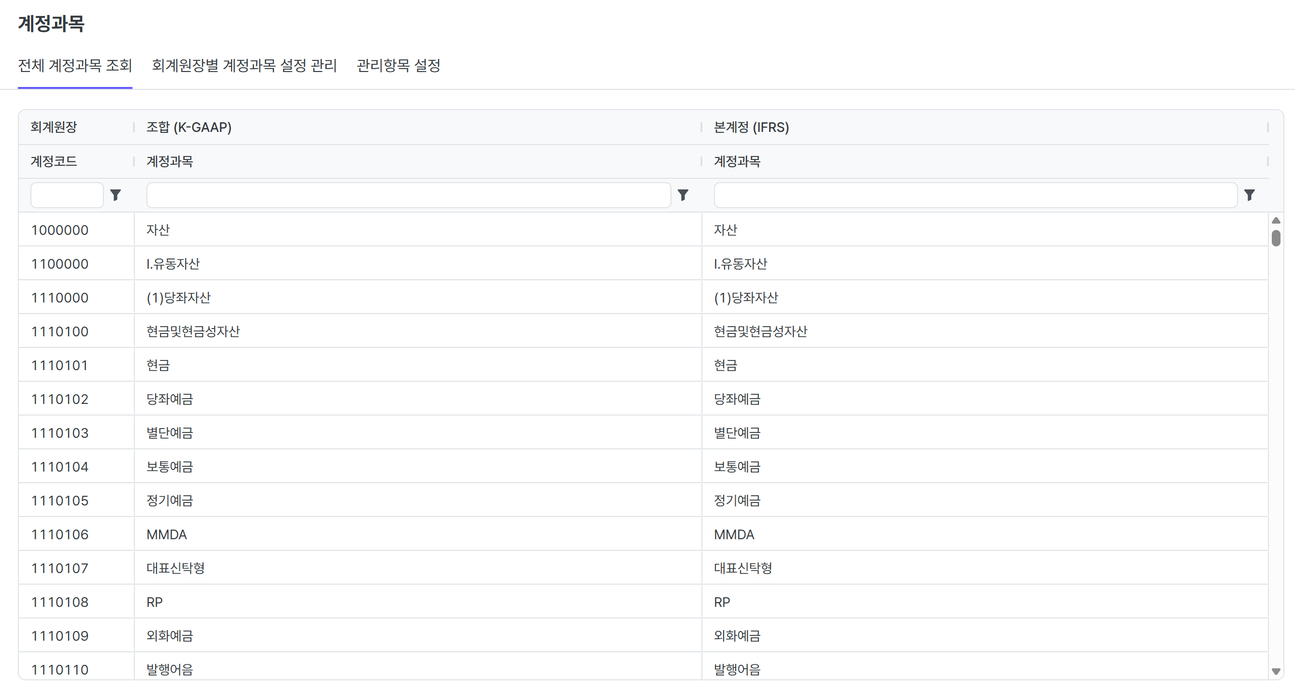The image size is (1295, 689).
Task: Open filter icon for K-GAAP 계정과목 column
Action: [x=683, y=195]
